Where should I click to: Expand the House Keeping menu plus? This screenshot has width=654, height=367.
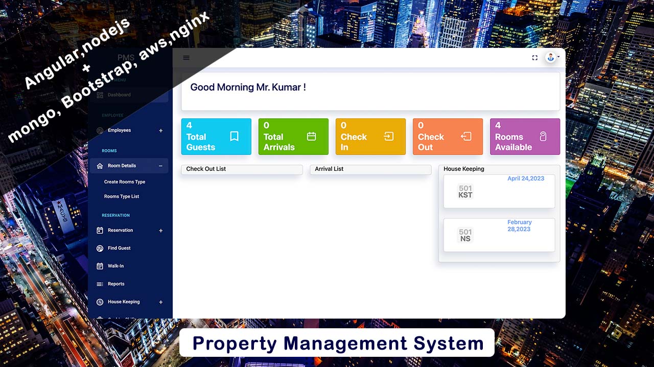pos(160,302)
